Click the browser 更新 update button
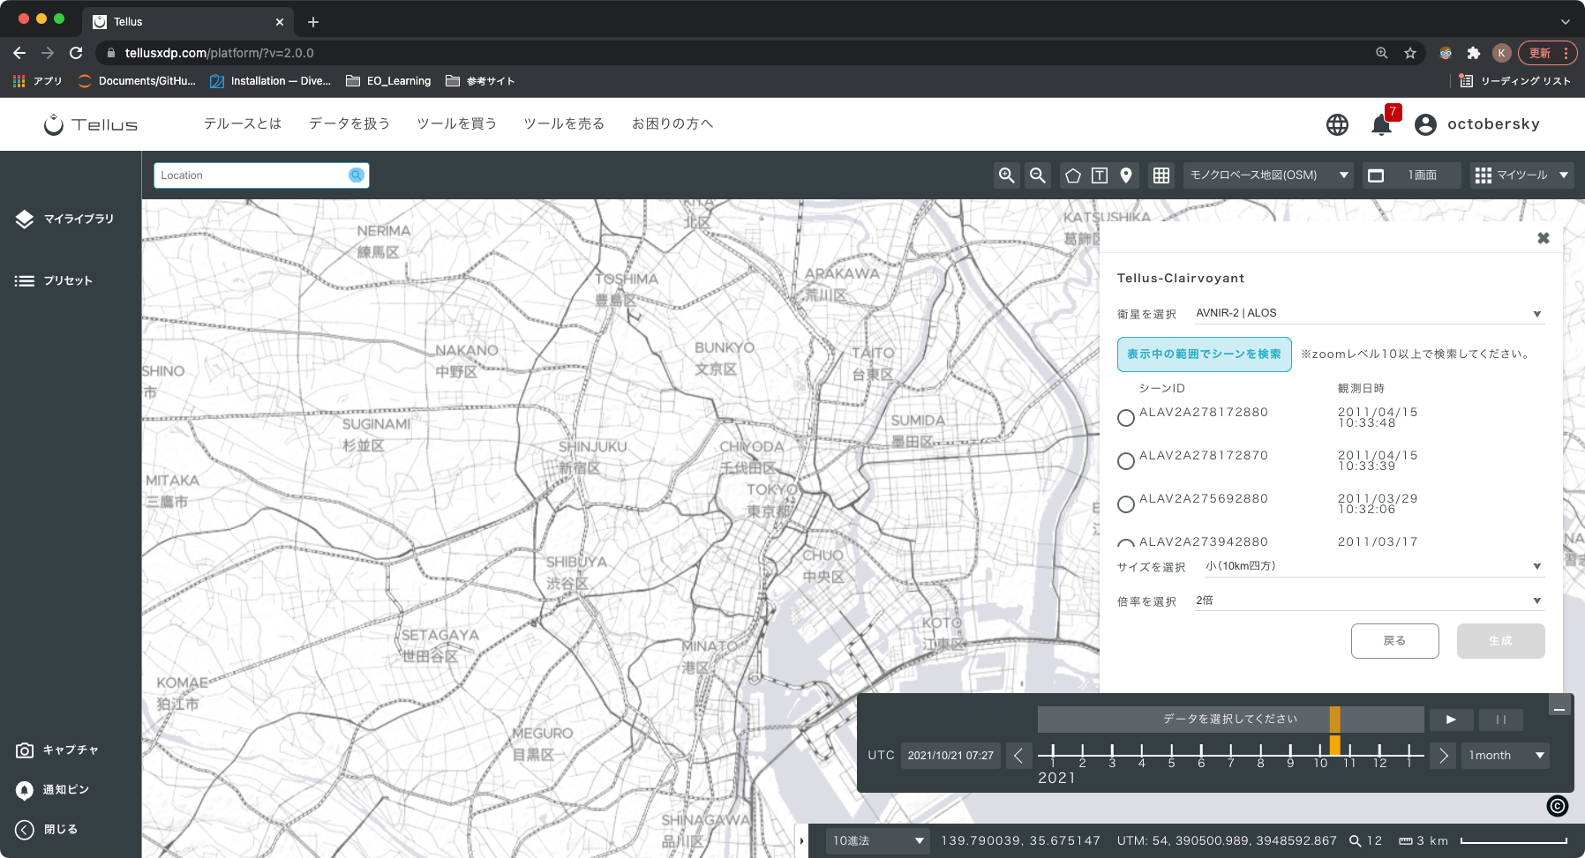Viewport: 1585px width, 858px height. coord(1547,53)
